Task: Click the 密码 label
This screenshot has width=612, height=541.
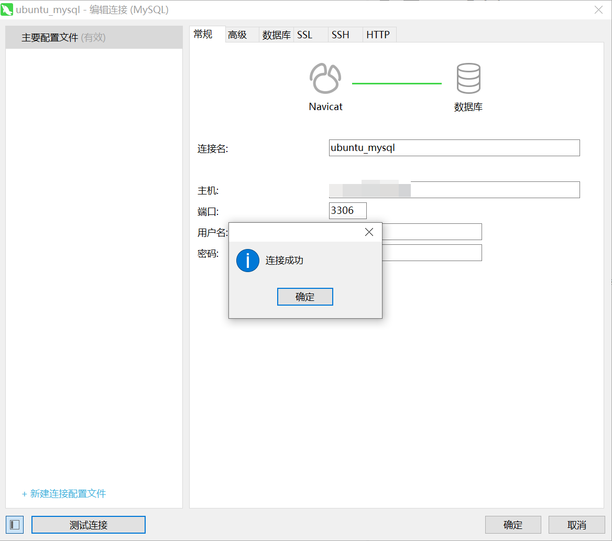Action: pos(208,254)
